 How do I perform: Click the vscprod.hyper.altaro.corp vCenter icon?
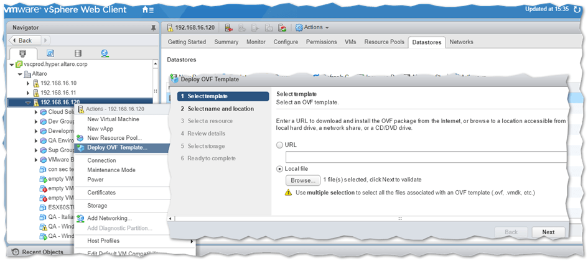(19, 65)
